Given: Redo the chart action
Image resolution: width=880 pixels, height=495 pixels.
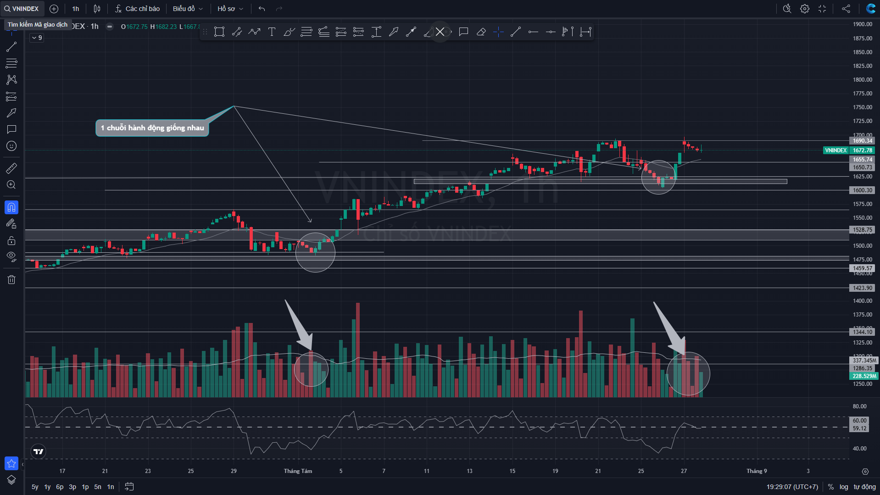Looking at the screenshot, I should coord(279,9).
